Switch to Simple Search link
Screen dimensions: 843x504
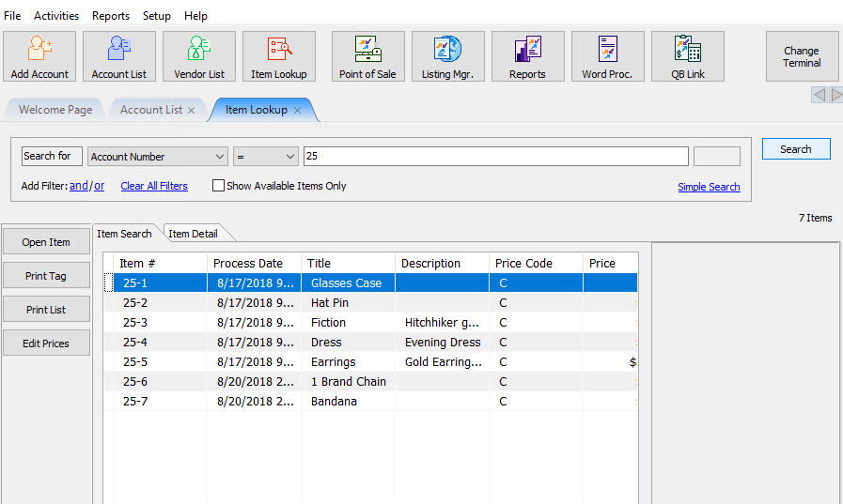tap(709, 187)
